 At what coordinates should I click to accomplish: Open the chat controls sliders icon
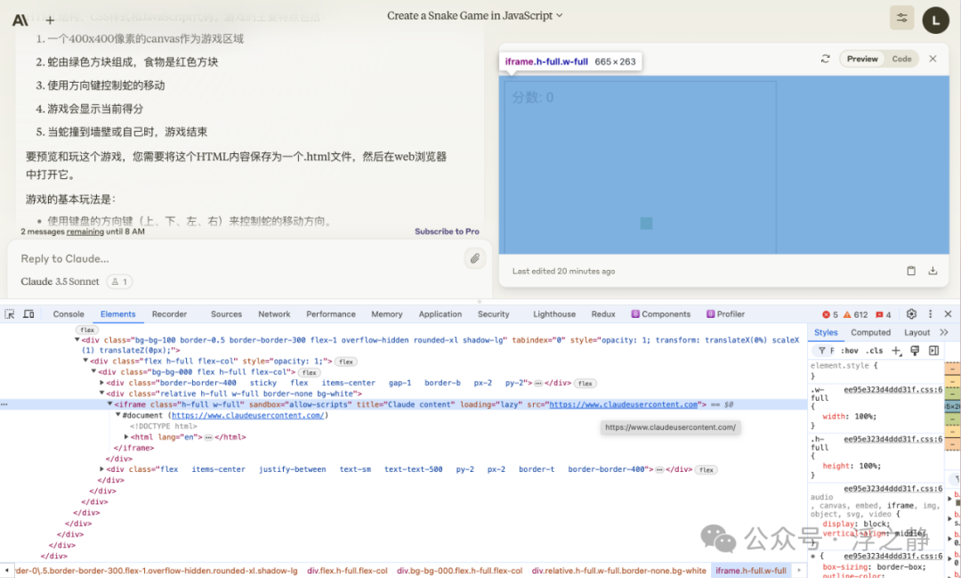[x=901, y=18]
